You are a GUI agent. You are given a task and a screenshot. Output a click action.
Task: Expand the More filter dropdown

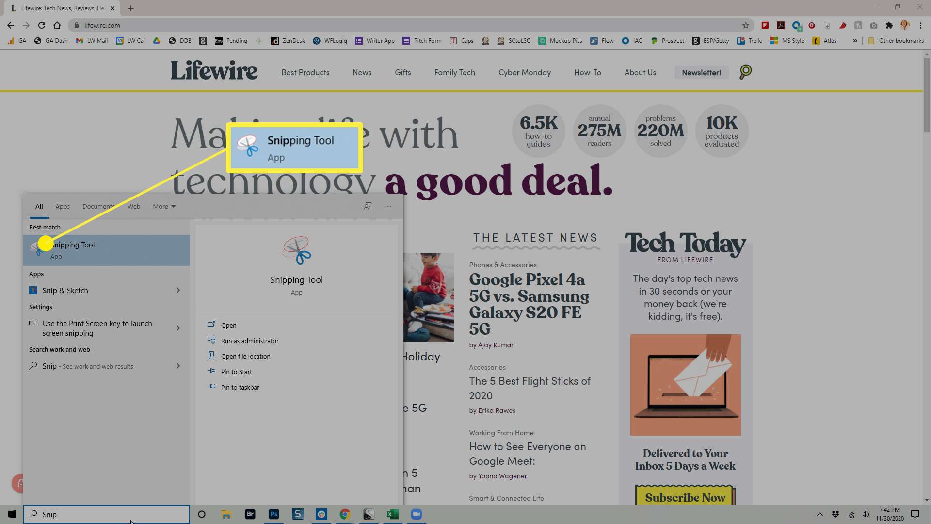(x=164, y=206)
